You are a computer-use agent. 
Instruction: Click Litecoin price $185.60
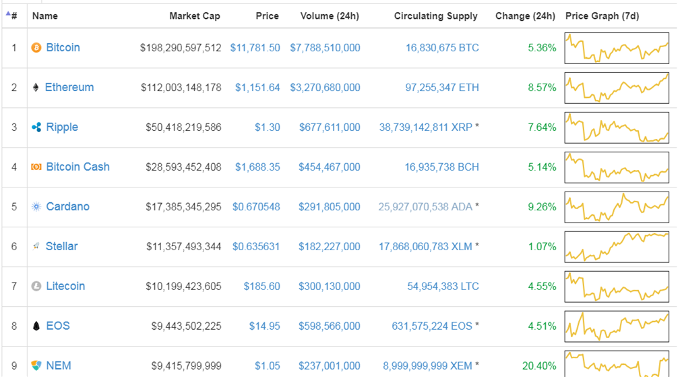[x=262, y=287]
